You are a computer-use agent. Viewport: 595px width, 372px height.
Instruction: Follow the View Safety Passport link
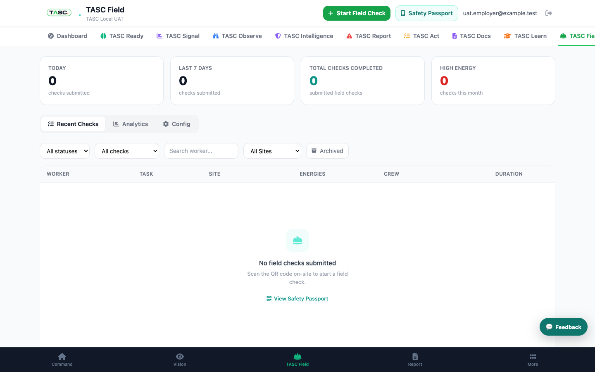pos(297,298)
